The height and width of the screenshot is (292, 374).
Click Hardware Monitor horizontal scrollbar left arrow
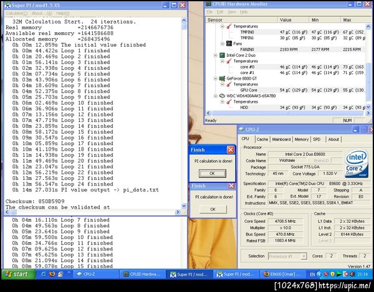(208, 113)
